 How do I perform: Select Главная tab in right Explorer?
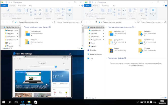(96, 6)
